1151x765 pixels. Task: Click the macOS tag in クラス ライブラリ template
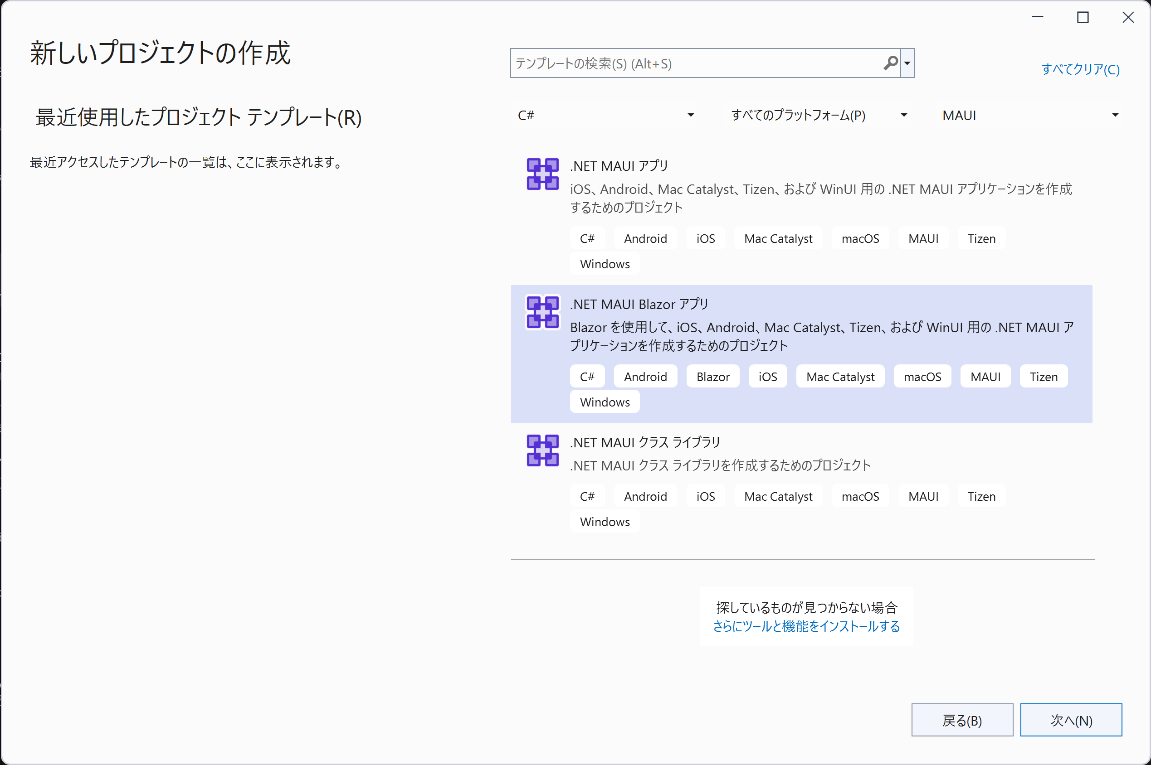tap(860, 496)
